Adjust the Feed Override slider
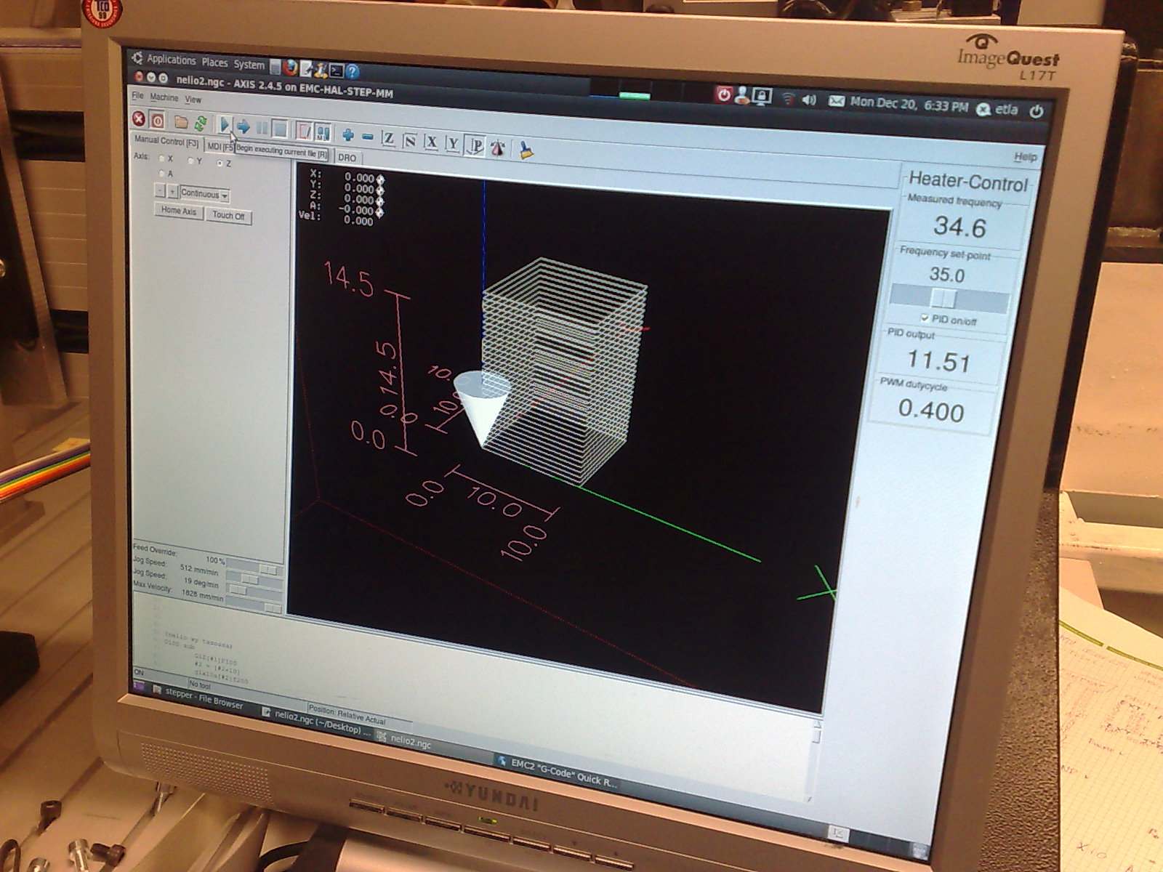This screenshot has width=1163, height=872. pos(254,566)
